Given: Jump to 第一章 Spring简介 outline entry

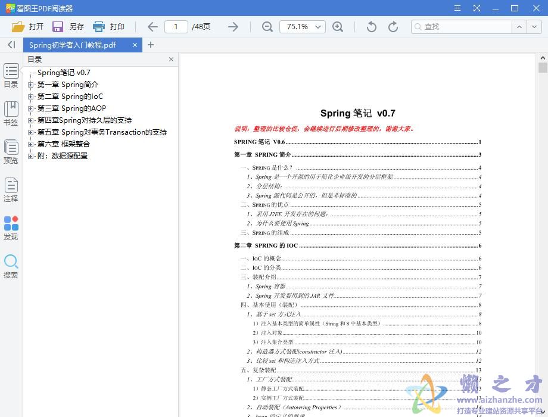Looking at the screenshot, I should pyautogui.click(x=68, y=85).
